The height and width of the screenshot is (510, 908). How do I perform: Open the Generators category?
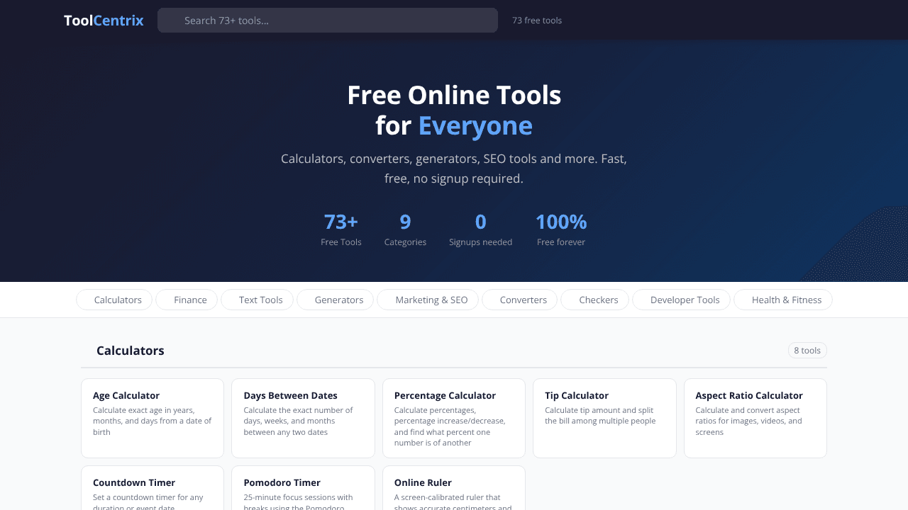click(x=335, y=300)
